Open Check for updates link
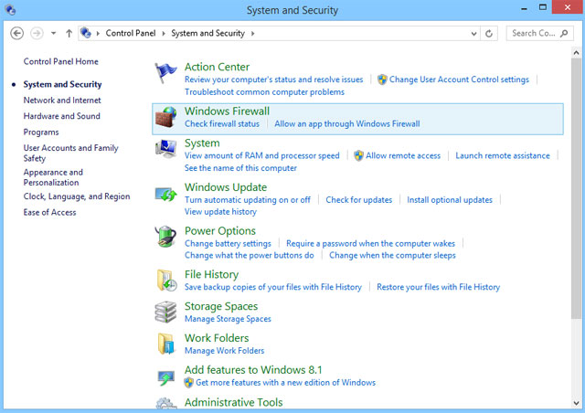The image size is (585, 413). (359, 200)
